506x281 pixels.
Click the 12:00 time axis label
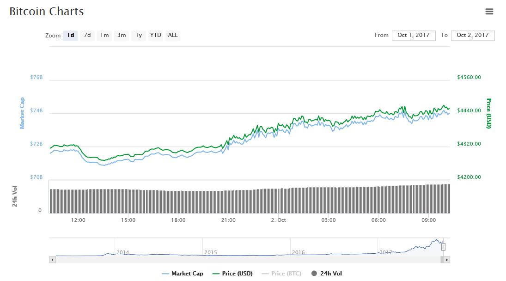pos(78,220)
